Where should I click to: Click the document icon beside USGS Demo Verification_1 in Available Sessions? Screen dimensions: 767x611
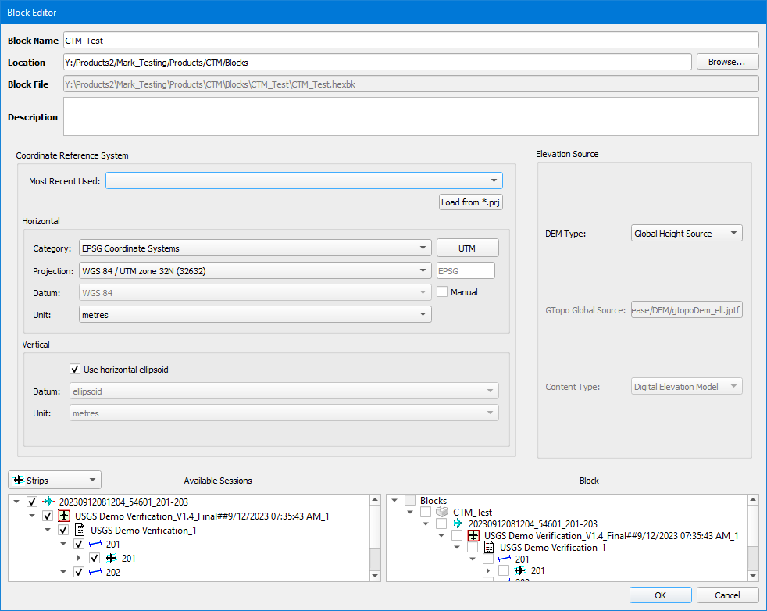click(x=80, y=531)
